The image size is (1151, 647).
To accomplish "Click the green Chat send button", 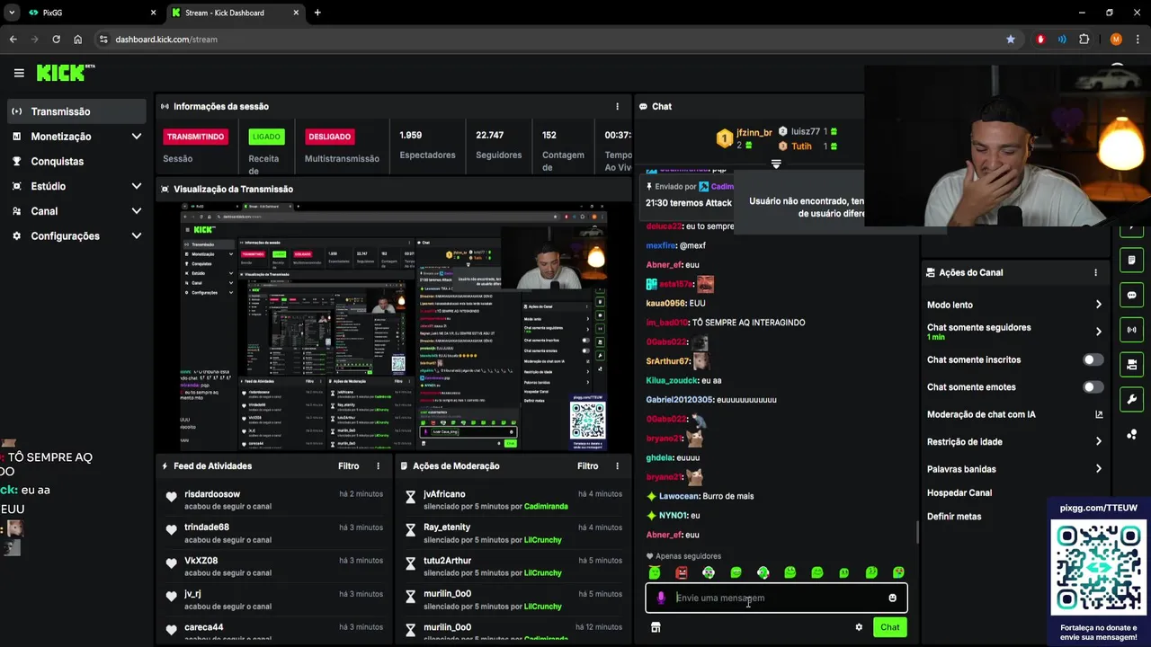I will pos(889,627).
